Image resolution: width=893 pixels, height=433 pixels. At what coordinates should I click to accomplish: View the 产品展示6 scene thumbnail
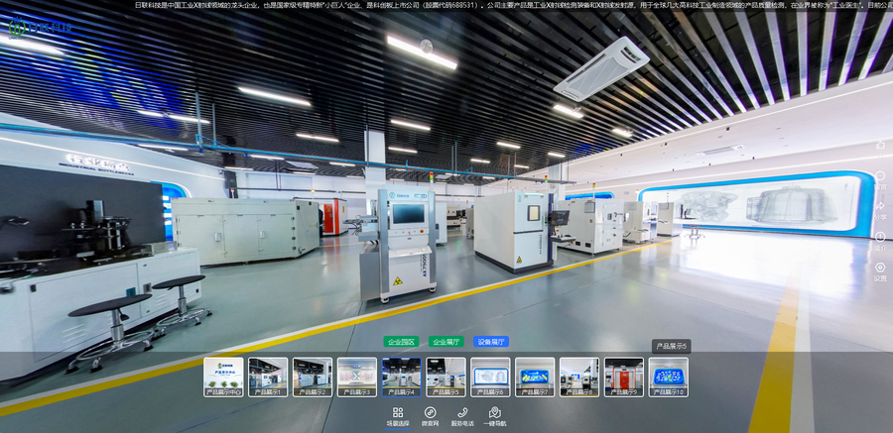pyautogui.click(x=490, y=378)
